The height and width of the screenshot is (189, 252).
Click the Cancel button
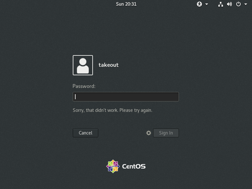tap(85, 133)
